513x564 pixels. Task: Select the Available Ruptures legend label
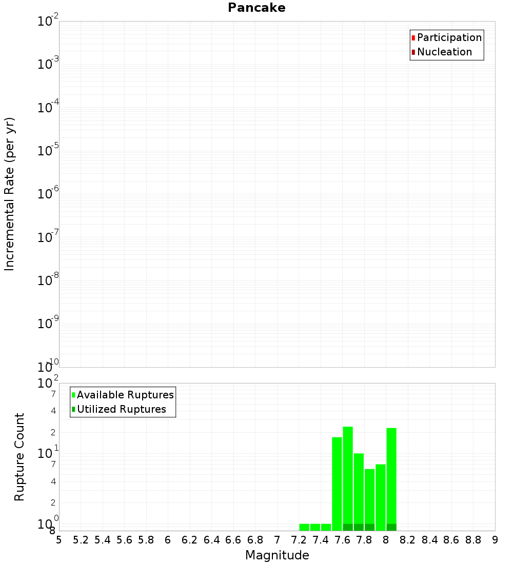coord(125,395)
